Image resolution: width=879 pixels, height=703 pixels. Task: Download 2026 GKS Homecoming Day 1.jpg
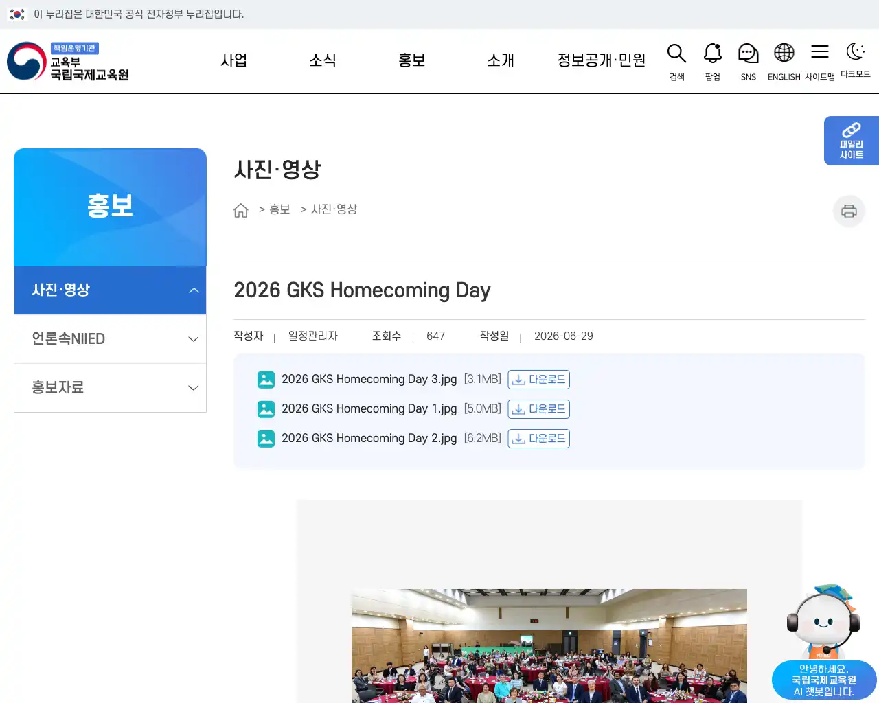(539, 409)
